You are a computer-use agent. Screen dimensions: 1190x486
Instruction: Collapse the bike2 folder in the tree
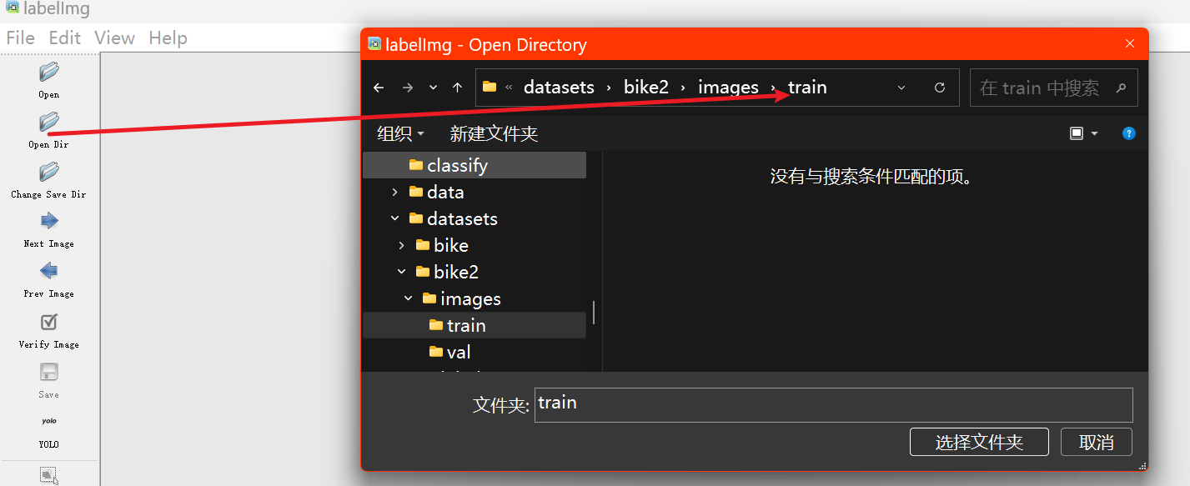click(x=401, y=271)
